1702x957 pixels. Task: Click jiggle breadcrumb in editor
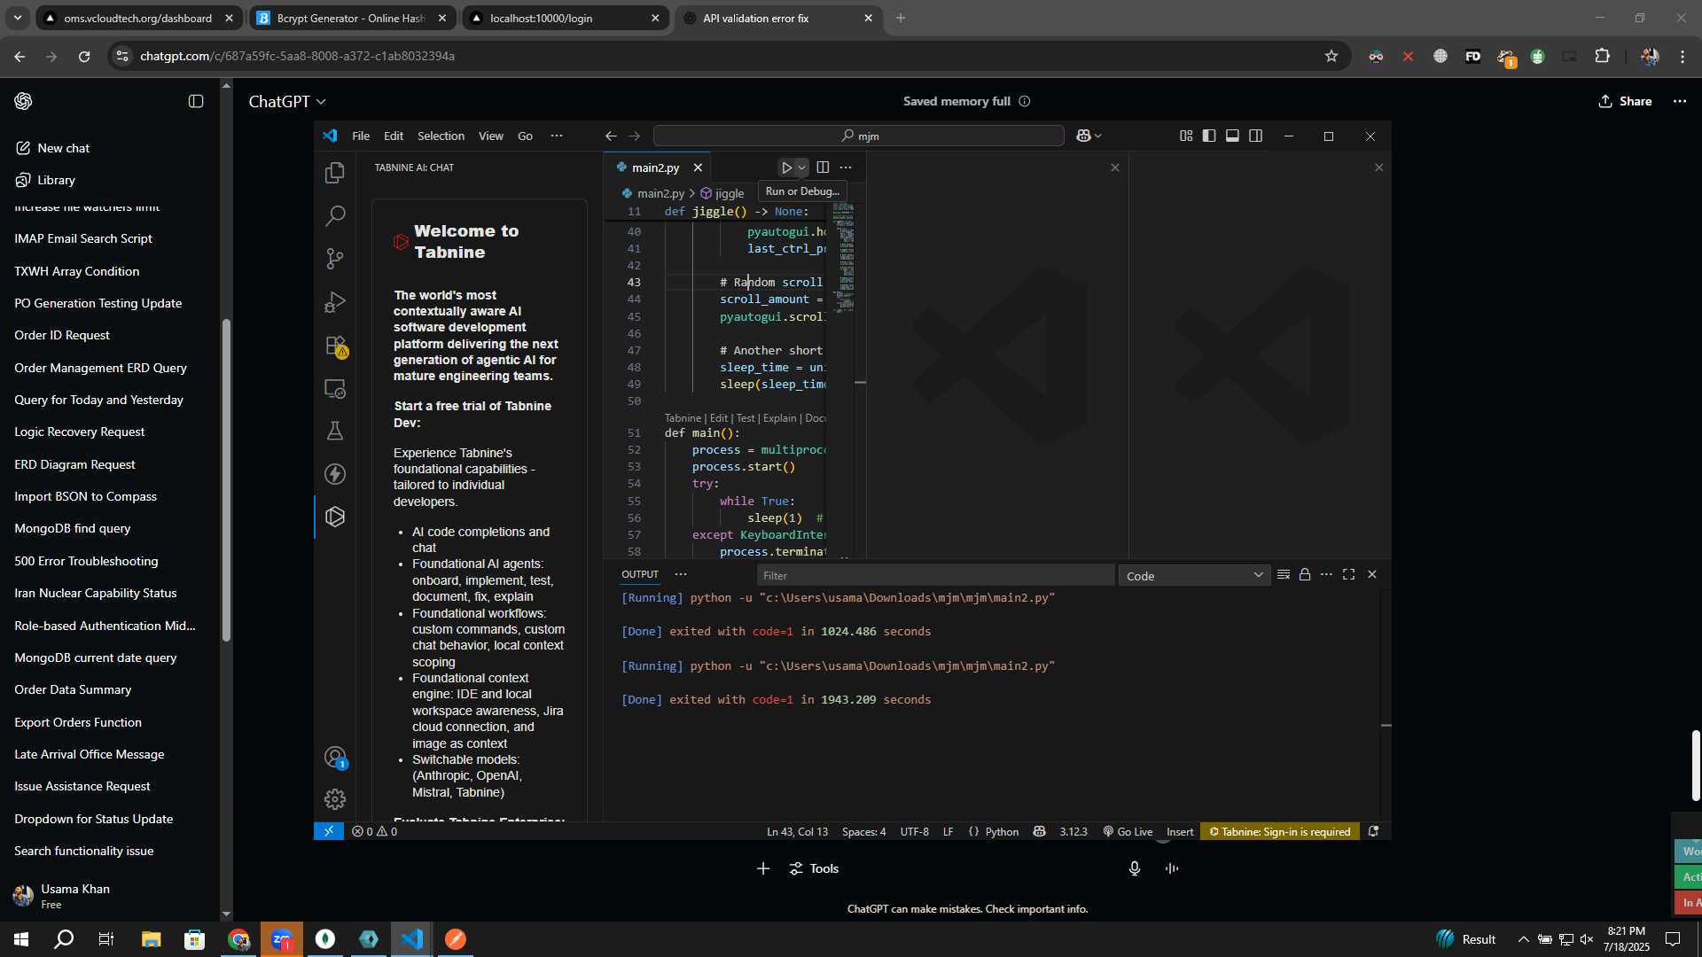click(x=722, y=193)
